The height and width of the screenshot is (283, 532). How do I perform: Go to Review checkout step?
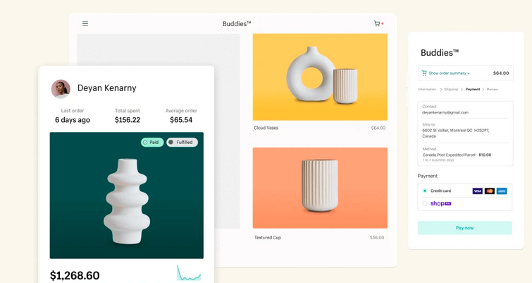point(493,90)
